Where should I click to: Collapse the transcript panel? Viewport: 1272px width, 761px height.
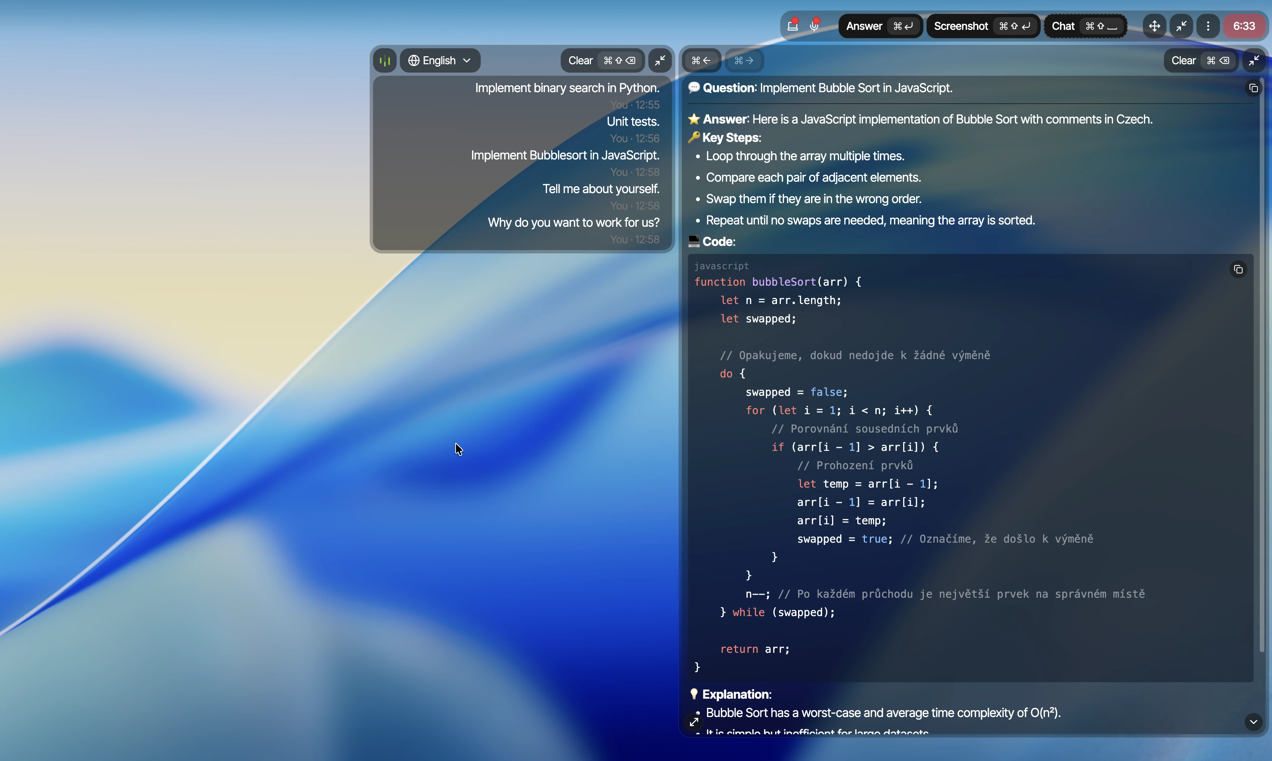[x=660, y=60]
